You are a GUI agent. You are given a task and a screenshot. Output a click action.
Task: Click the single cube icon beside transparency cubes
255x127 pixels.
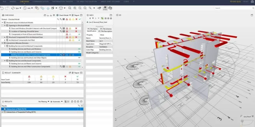tap(48, 8)
